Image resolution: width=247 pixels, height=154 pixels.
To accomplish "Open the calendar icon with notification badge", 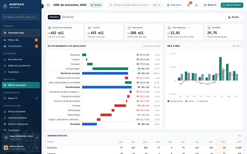I will 188,5.
